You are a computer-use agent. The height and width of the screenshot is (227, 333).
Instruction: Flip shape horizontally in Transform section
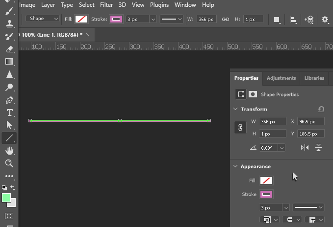(x=305, y=148)
